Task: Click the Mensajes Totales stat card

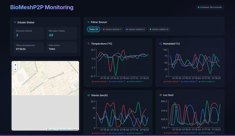Action: click(62, 33)
